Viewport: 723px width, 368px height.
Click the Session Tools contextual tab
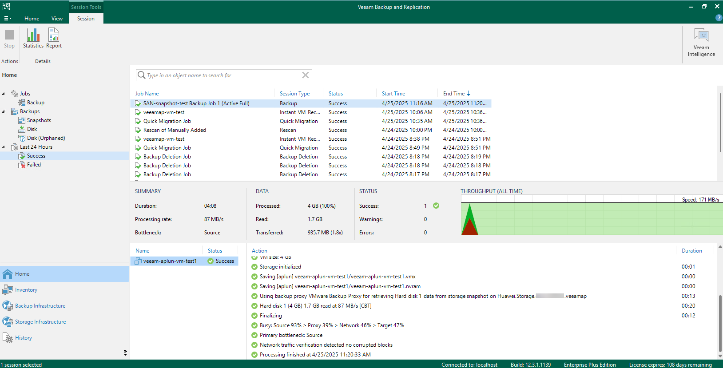tap(86, 7)
